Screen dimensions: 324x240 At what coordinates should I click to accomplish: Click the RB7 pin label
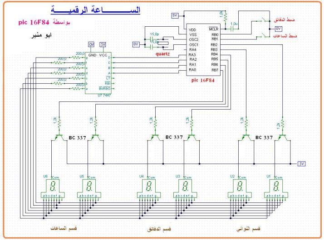[x=214, y=70]
